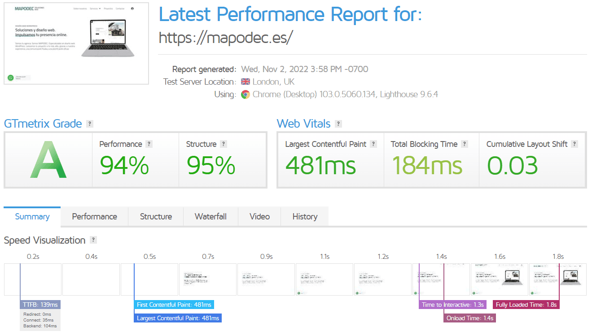Open Total Blocking Time help icon

465,144
